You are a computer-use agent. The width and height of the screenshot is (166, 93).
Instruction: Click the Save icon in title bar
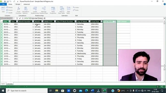pos(8,2)
